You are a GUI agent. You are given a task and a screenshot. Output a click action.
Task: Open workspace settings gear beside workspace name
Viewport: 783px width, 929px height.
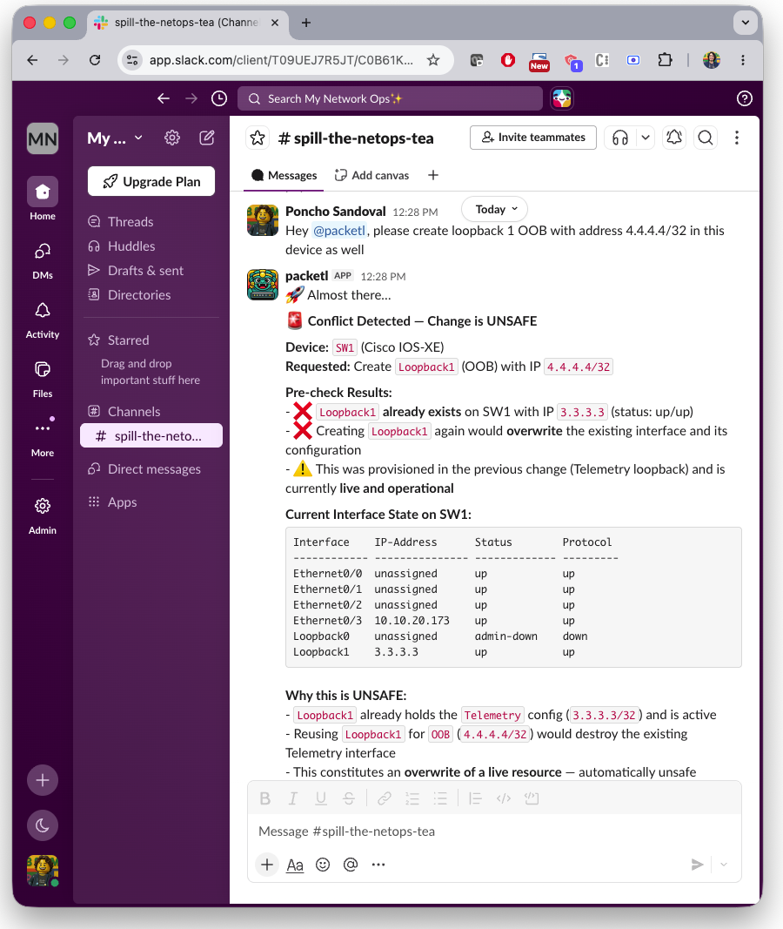[172, 138]
